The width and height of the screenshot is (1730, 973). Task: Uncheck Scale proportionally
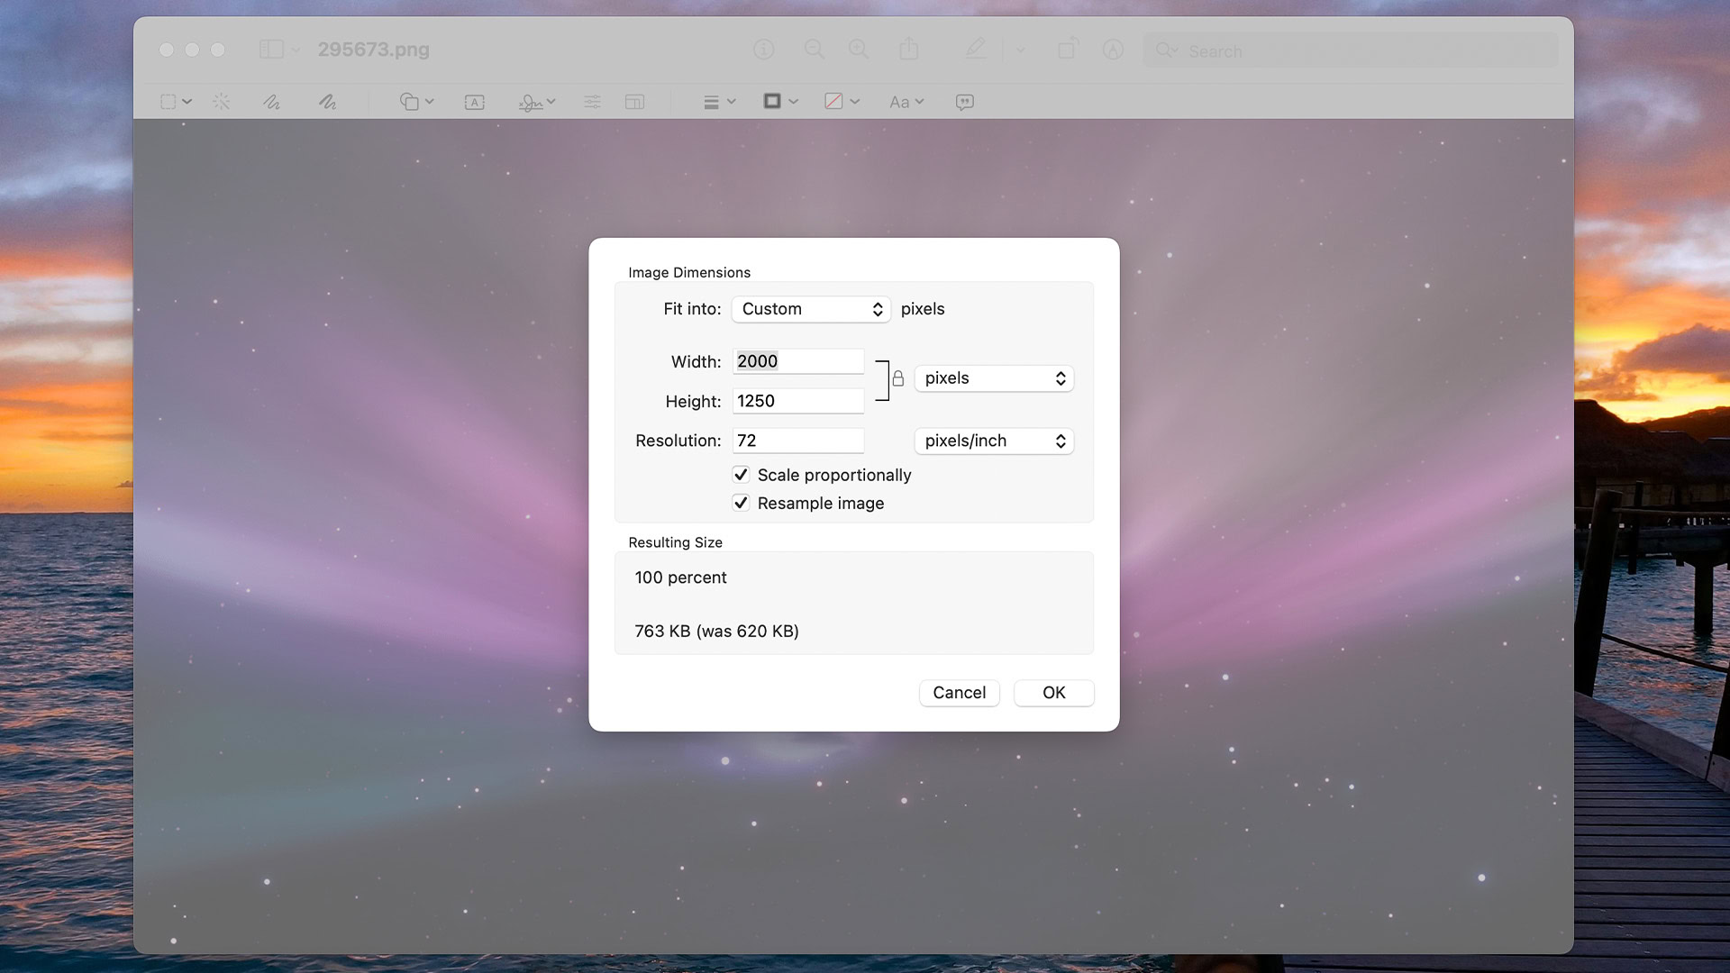(741, 475)
